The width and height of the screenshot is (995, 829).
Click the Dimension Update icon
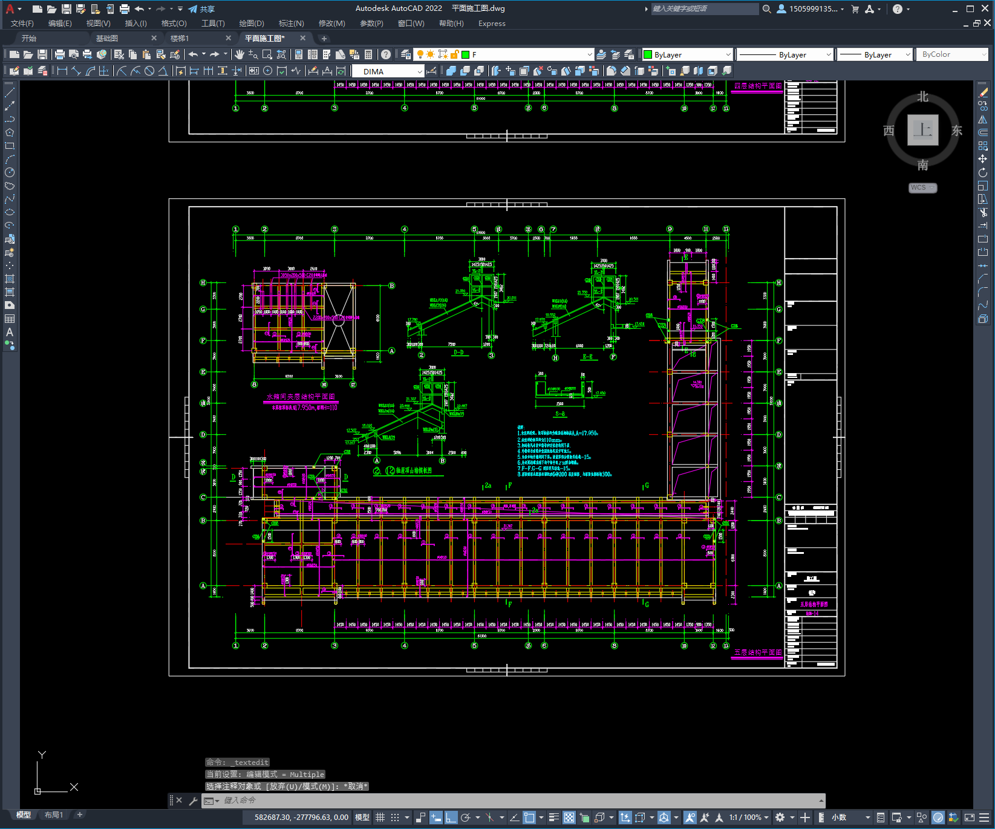click(341, 71)
